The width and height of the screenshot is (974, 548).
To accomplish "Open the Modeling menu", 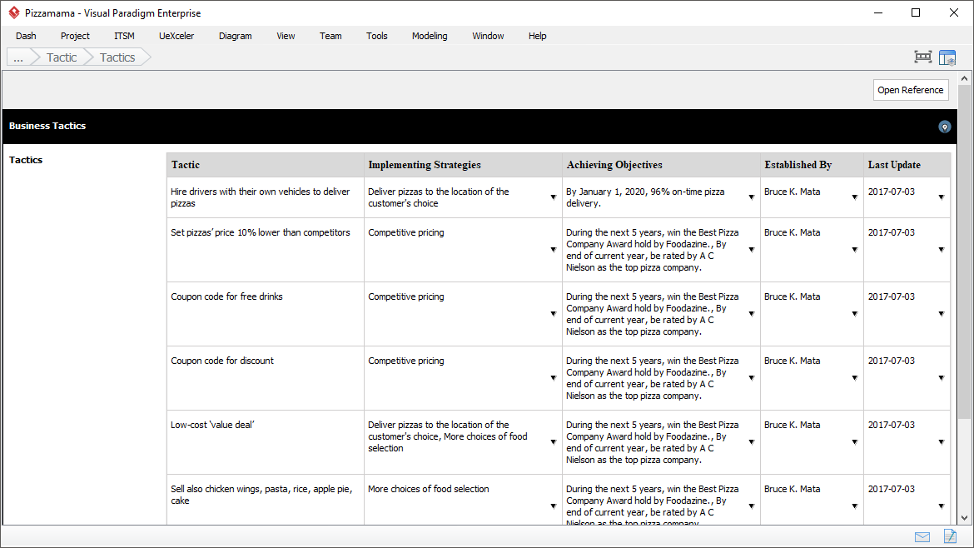I will (x=430, y=36).
